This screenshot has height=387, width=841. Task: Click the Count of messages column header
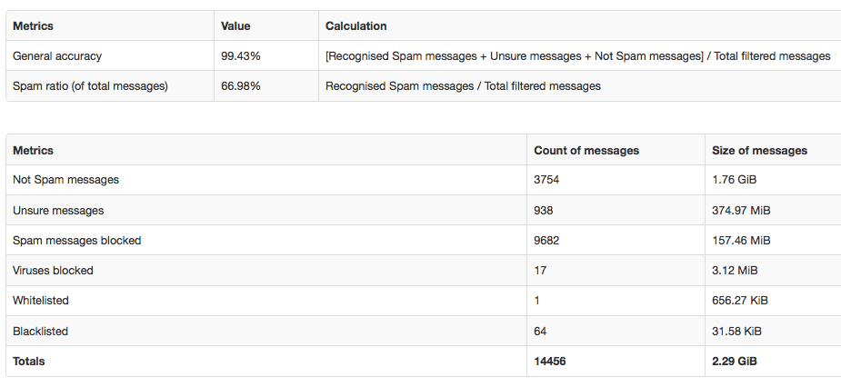point(586,151)
